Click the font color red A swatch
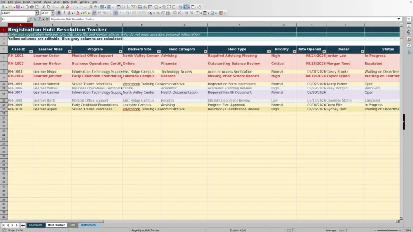Screen dimensions: 413x232 tap(78, 13)
